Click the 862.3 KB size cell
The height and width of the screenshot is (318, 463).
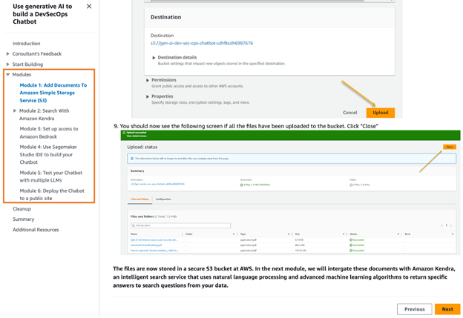300,245
